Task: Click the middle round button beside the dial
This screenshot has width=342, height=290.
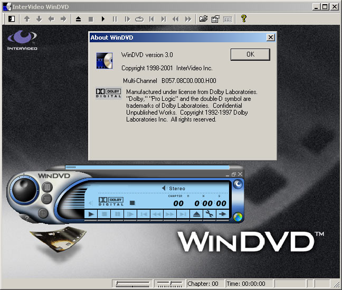Action: tap(46, 199)
